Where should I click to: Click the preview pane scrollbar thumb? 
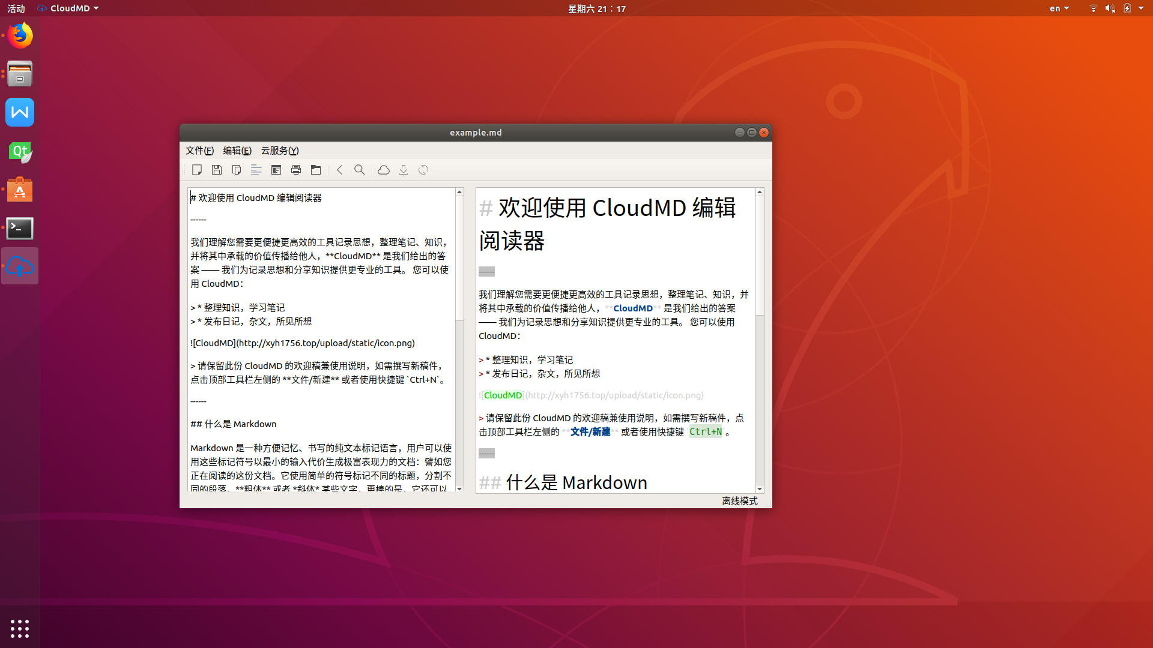(760, 256)
